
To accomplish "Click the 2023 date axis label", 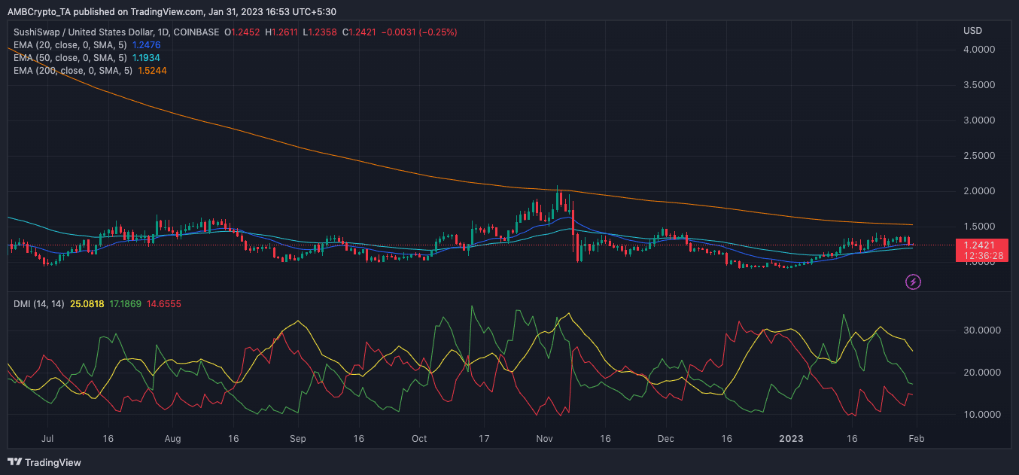I will [791, 438].
